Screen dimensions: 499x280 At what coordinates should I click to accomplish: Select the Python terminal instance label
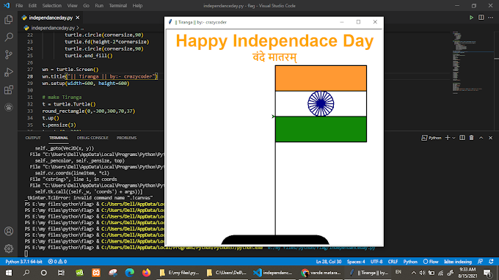431,138
